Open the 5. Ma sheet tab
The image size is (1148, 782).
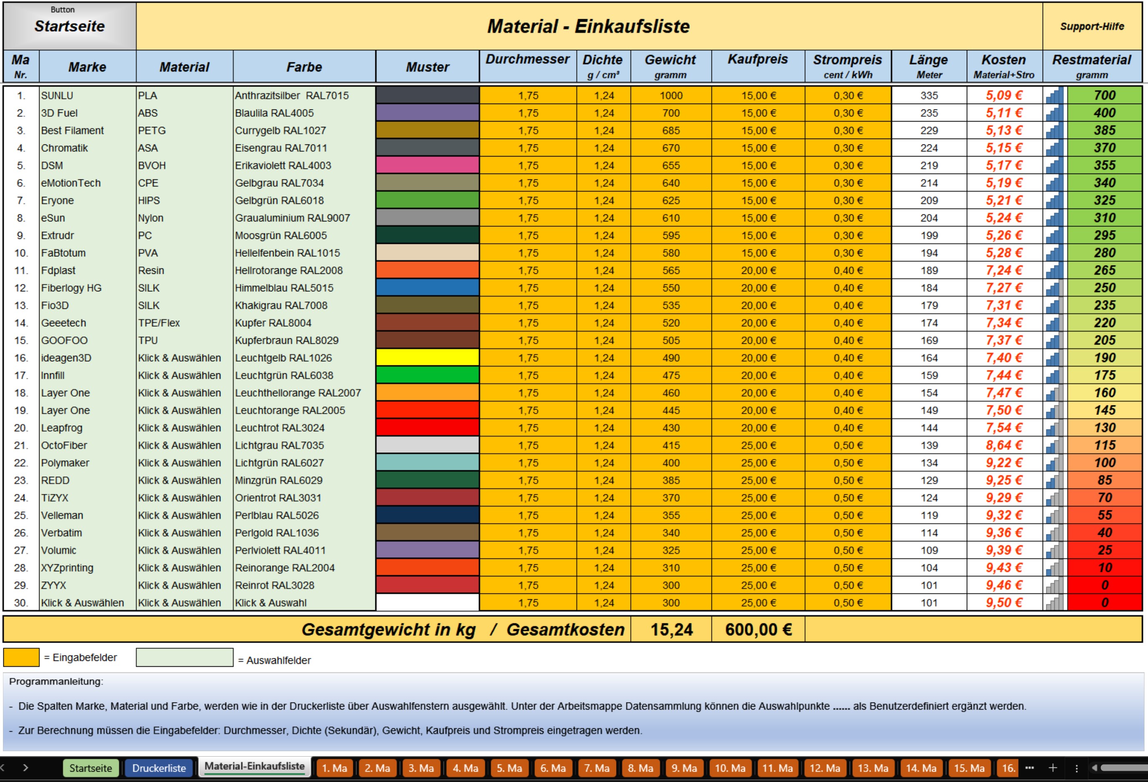509,768
